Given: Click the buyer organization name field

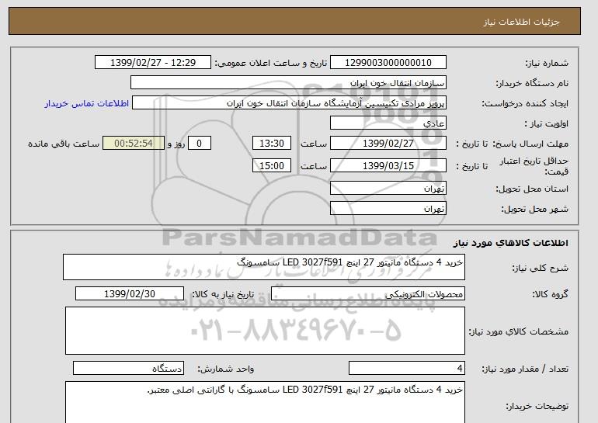Looking at the screenshot, I should point(288,83).
